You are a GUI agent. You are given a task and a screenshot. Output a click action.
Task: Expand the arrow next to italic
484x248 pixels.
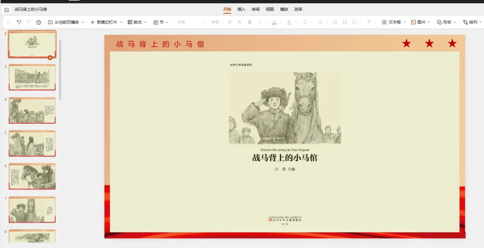(x=266, y=22)
